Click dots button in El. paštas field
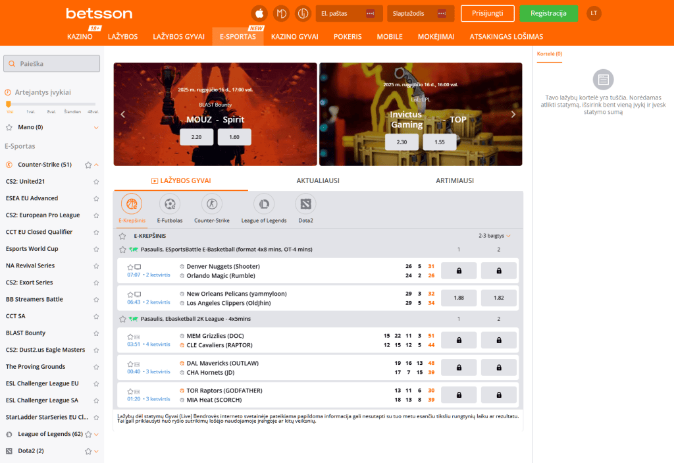674x463 pixels. tap(370, 13)
